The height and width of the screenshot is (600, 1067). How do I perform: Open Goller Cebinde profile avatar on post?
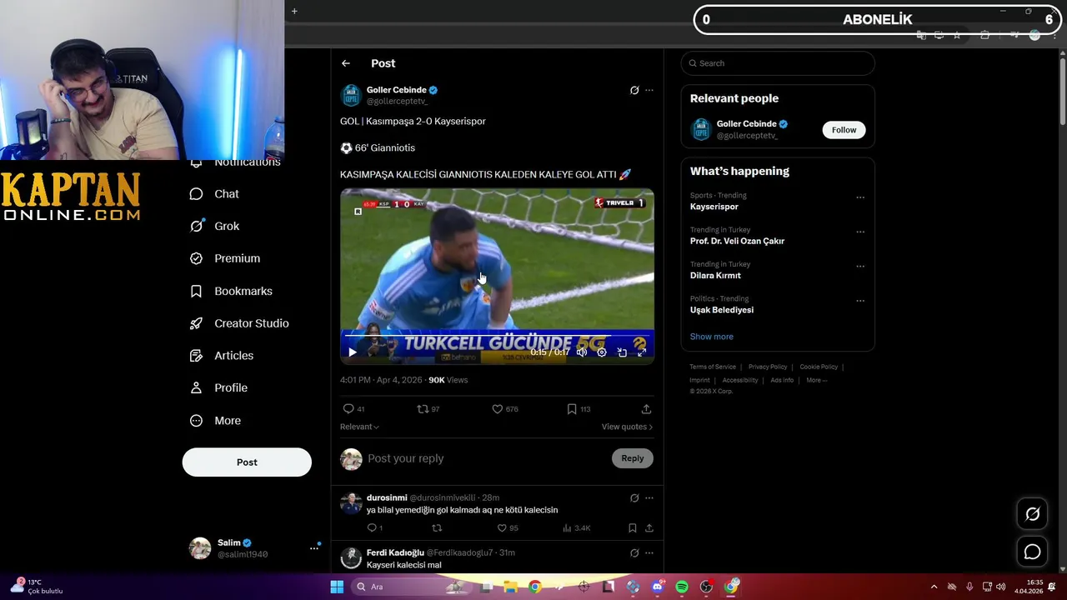[x=351, y=95]
